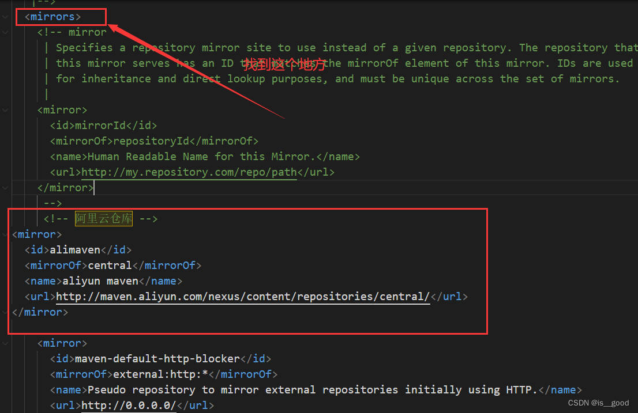Click comment line starting 'this mirror serves'
The image size is (638, 413).
click(344, 63)
